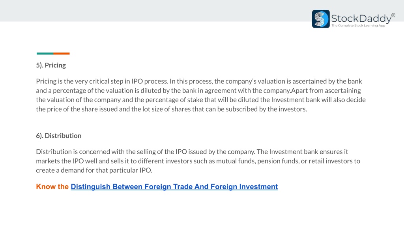
Task: Select the '5). Pricing' heading
Action: [51, 65]
